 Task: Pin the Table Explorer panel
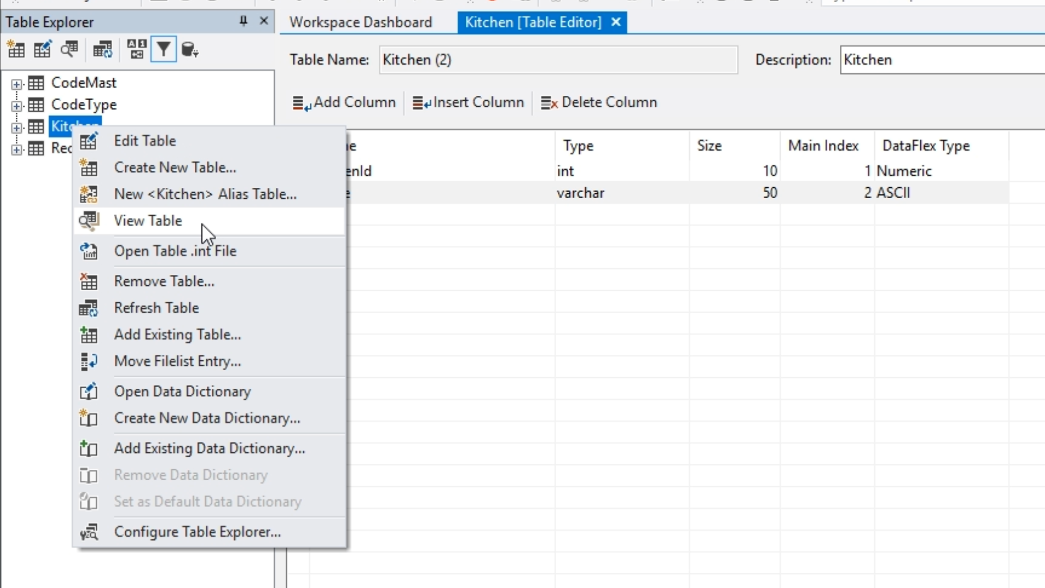pyautogui.click(x=243, y=21)
